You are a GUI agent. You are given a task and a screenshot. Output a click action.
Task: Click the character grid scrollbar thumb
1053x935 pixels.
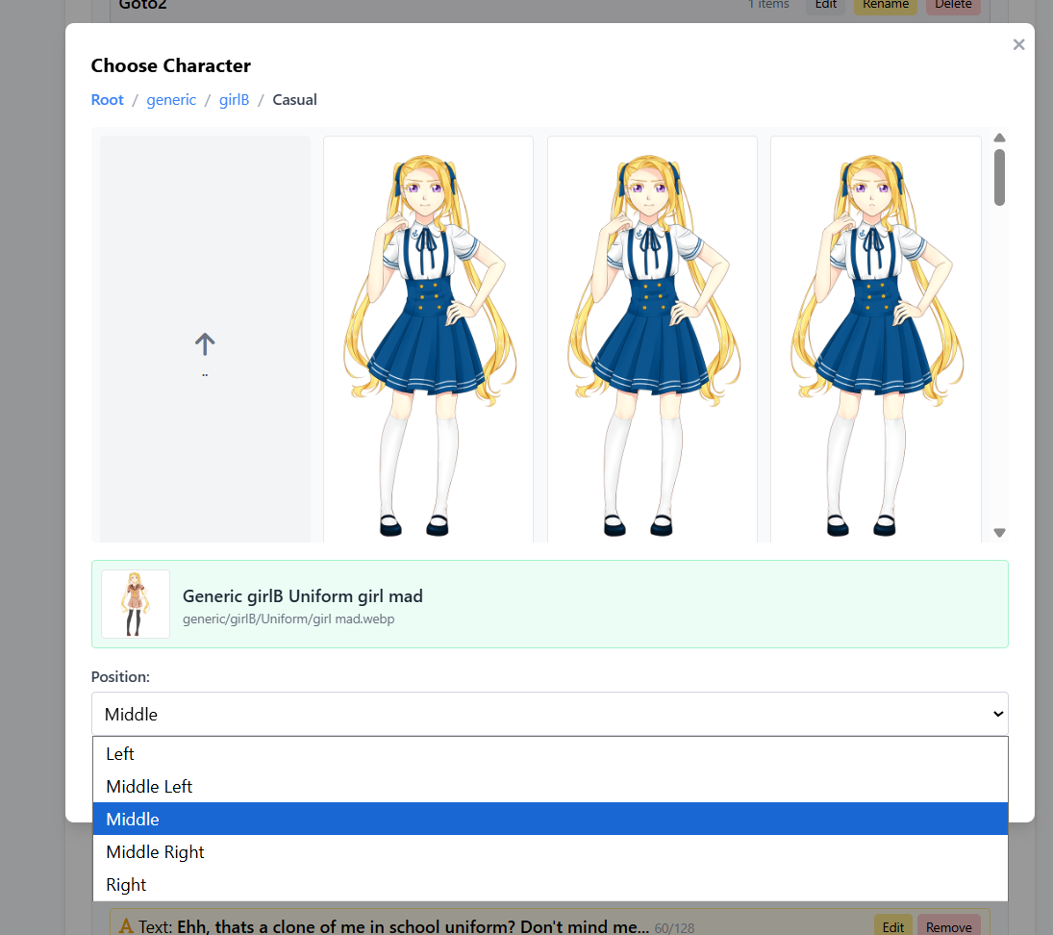click(x=999, y=177)
